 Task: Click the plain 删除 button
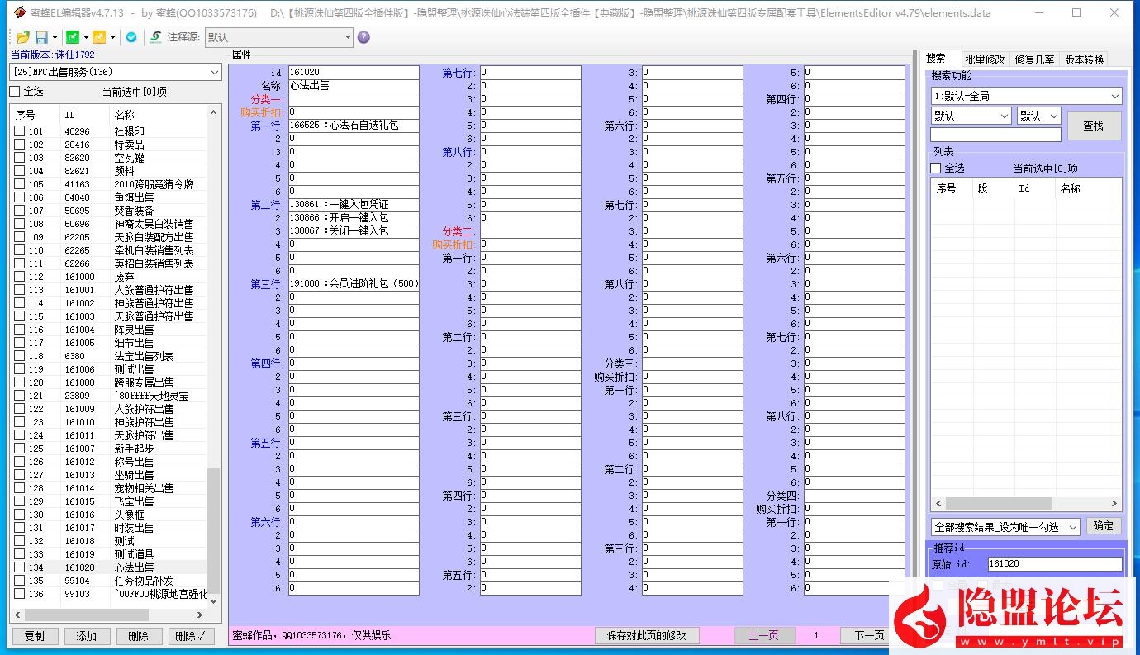(x=139, y=636)
